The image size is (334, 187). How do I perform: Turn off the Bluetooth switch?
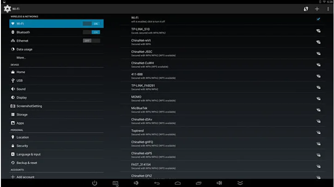tap(91, 32)
